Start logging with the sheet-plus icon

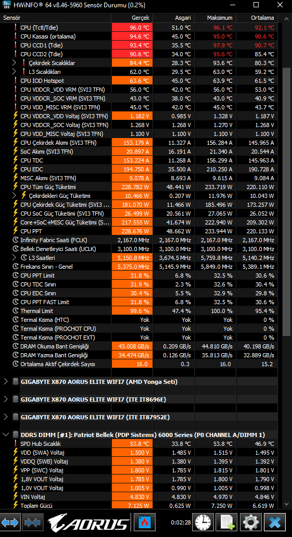227,522
